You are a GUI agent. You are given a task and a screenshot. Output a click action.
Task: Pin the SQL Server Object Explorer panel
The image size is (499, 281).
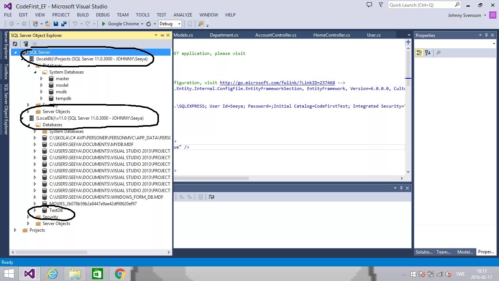tap(162, 35)
